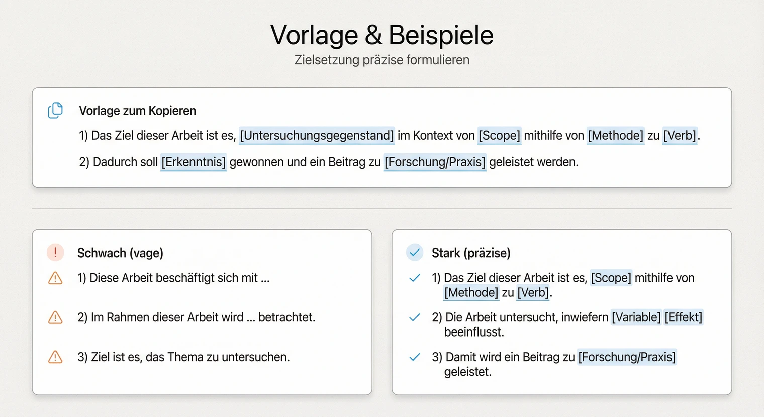764x417 pixels.
Task: Select the [Untersuchungsgegenstand] placeholder in the template
Action: click(317, 135)
